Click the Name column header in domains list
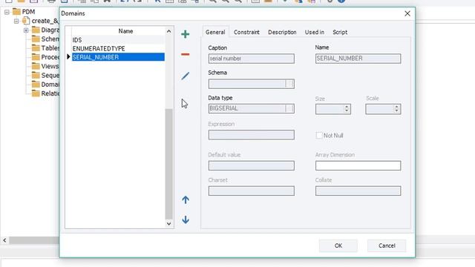 pos(125,31)
